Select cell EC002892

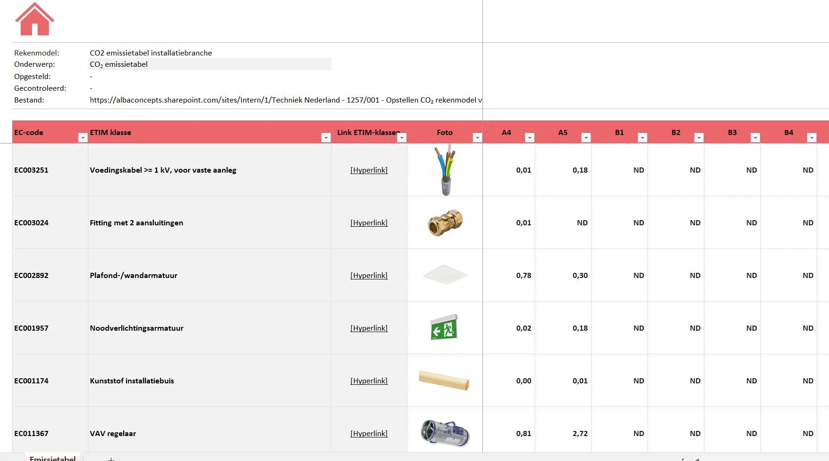click(x=50, y=276)
